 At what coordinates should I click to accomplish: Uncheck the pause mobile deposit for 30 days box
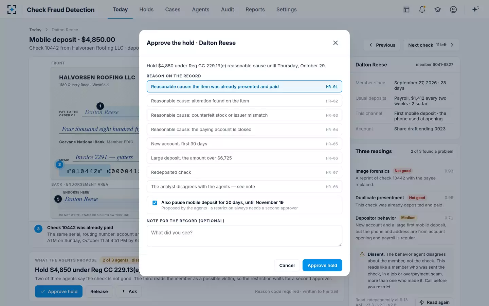point(155,203)
